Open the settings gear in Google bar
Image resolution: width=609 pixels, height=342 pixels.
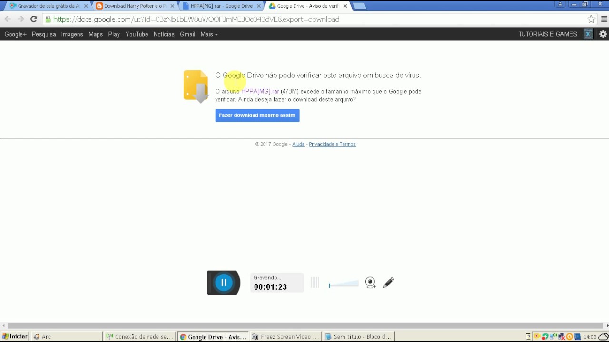603,34
